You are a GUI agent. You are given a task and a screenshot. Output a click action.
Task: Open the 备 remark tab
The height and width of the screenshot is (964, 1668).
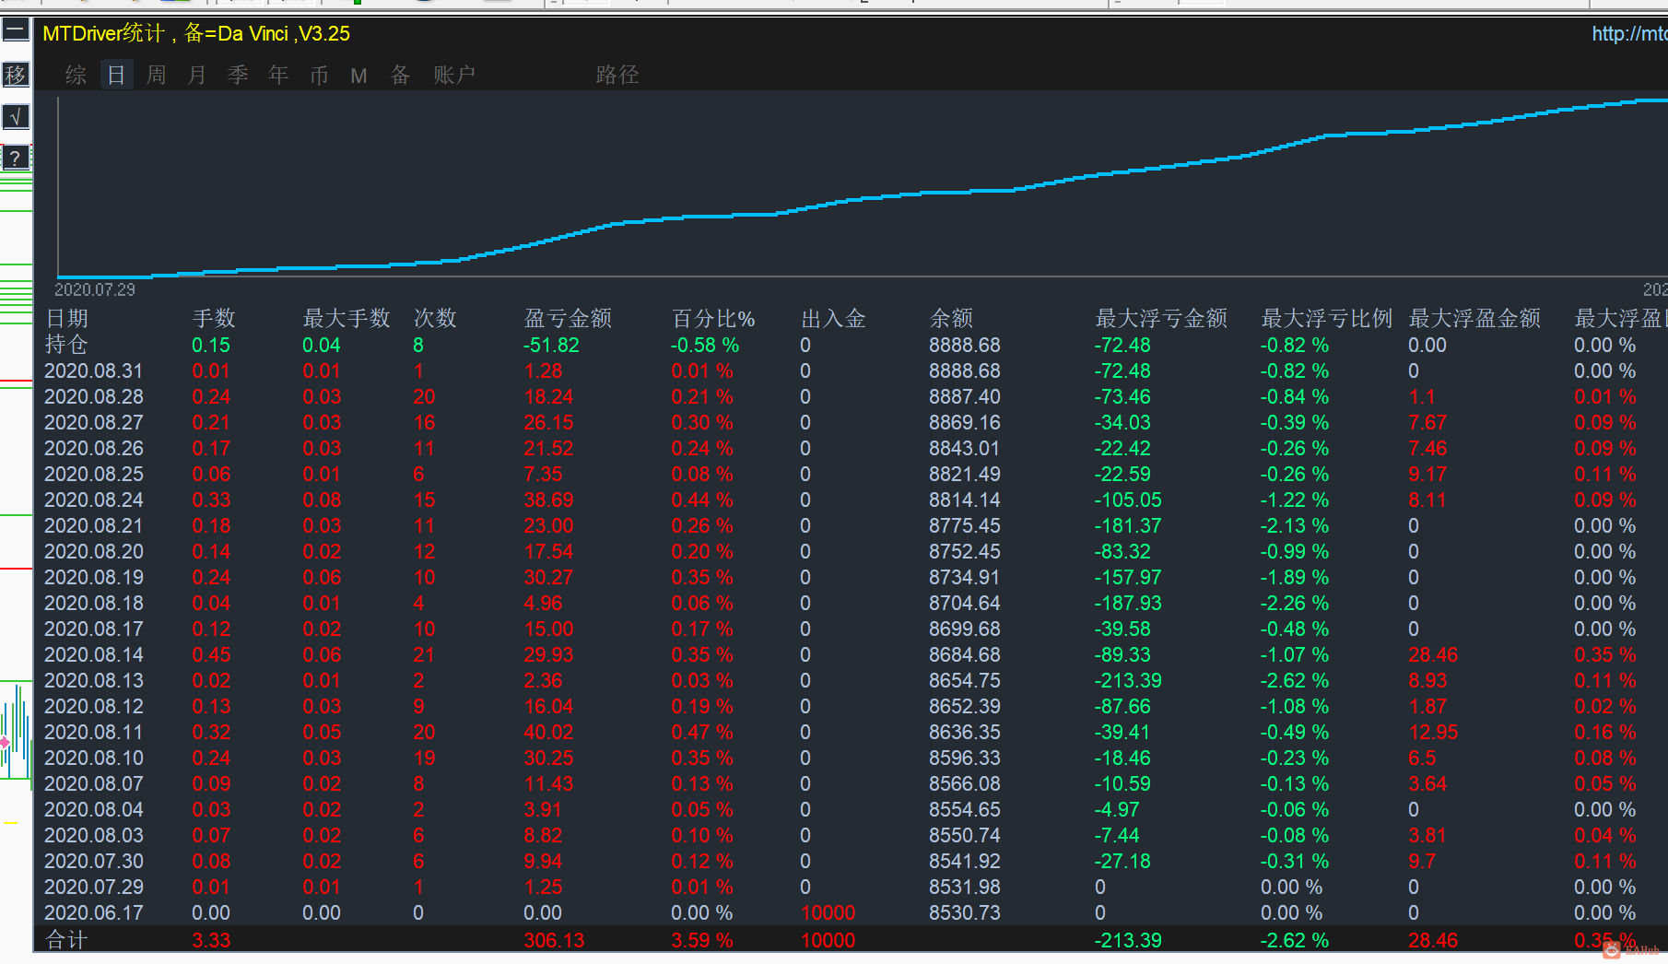tap(400, 75)
